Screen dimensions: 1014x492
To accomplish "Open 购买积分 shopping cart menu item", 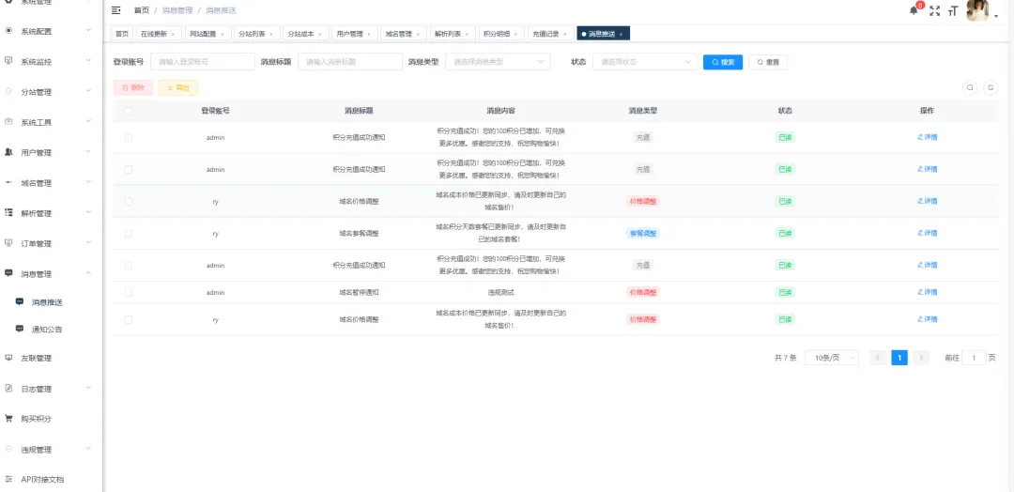I will (x=37, y=419).
